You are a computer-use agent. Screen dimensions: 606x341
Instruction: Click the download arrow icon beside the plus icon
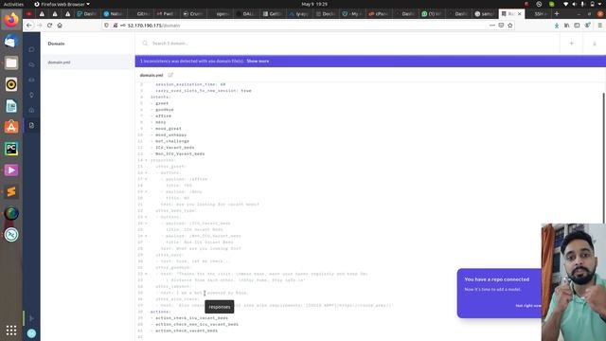(595, 44)
